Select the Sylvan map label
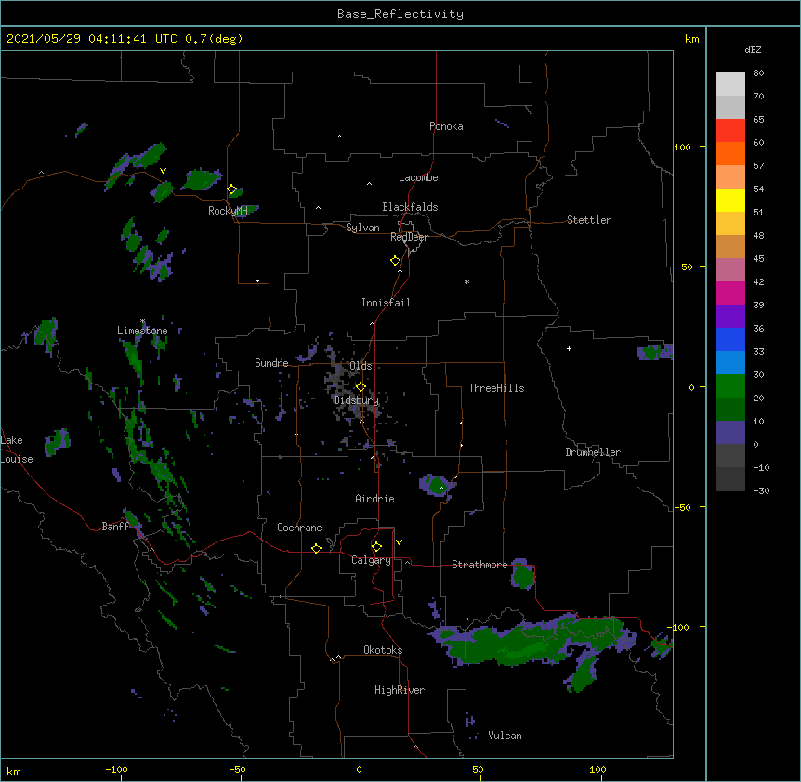801x782 pixels. (x=362, y=228)
